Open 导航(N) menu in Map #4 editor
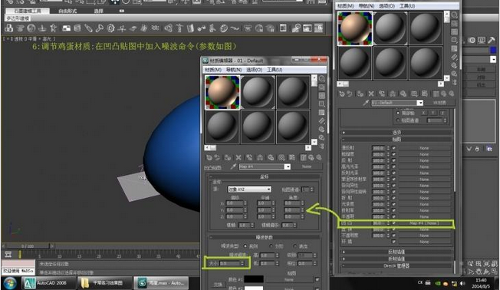500x290 pixels. (x=234, y=70)
